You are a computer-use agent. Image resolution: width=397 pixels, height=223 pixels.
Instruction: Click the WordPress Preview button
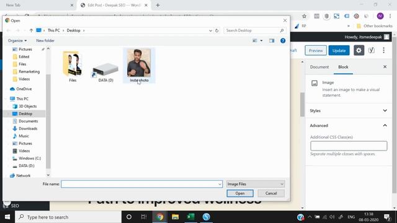(x=316, y=51)
